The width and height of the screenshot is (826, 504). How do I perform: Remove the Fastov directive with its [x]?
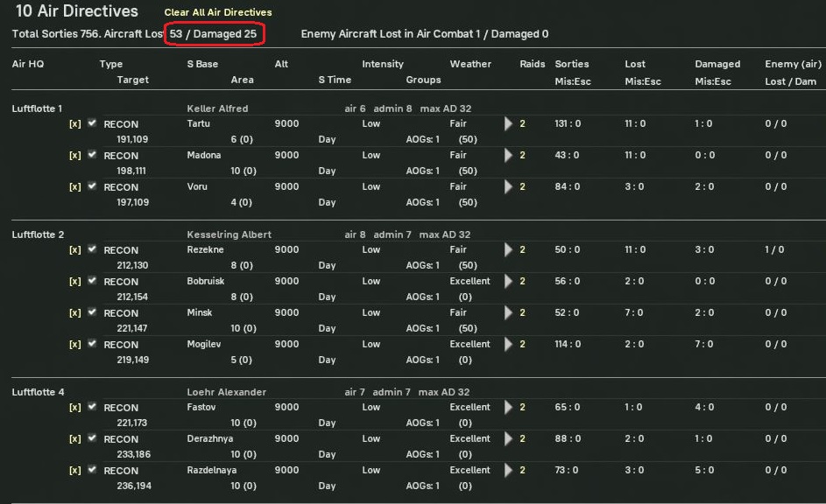point(75,408)
